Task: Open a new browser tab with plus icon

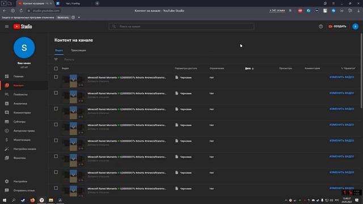Action: [97, 3]
